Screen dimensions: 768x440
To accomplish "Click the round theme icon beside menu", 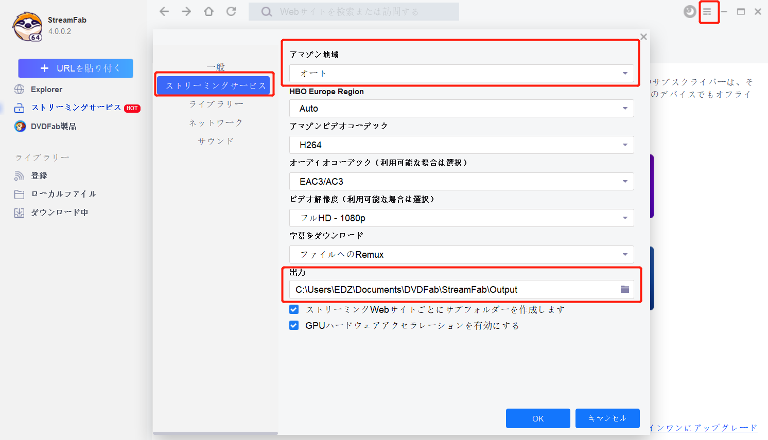I will (x=690, y=11).
